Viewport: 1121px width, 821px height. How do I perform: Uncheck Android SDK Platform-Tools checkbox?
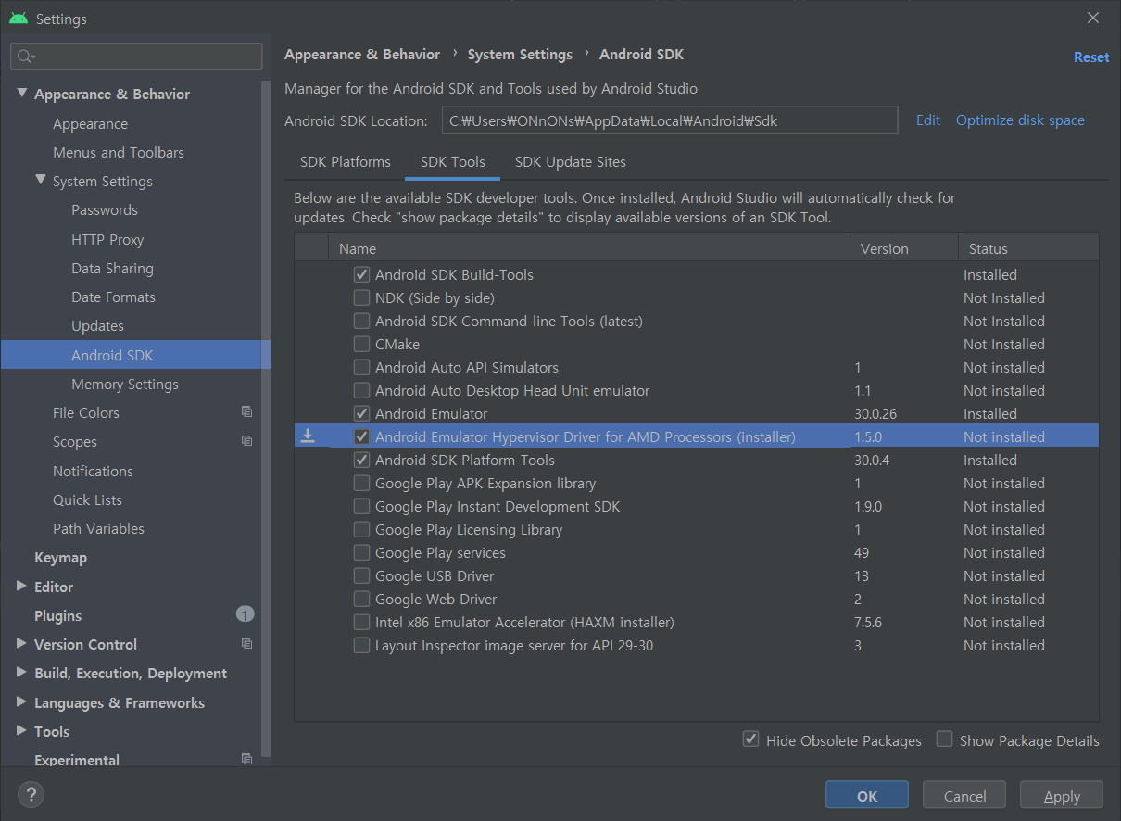tap(361, 460)
